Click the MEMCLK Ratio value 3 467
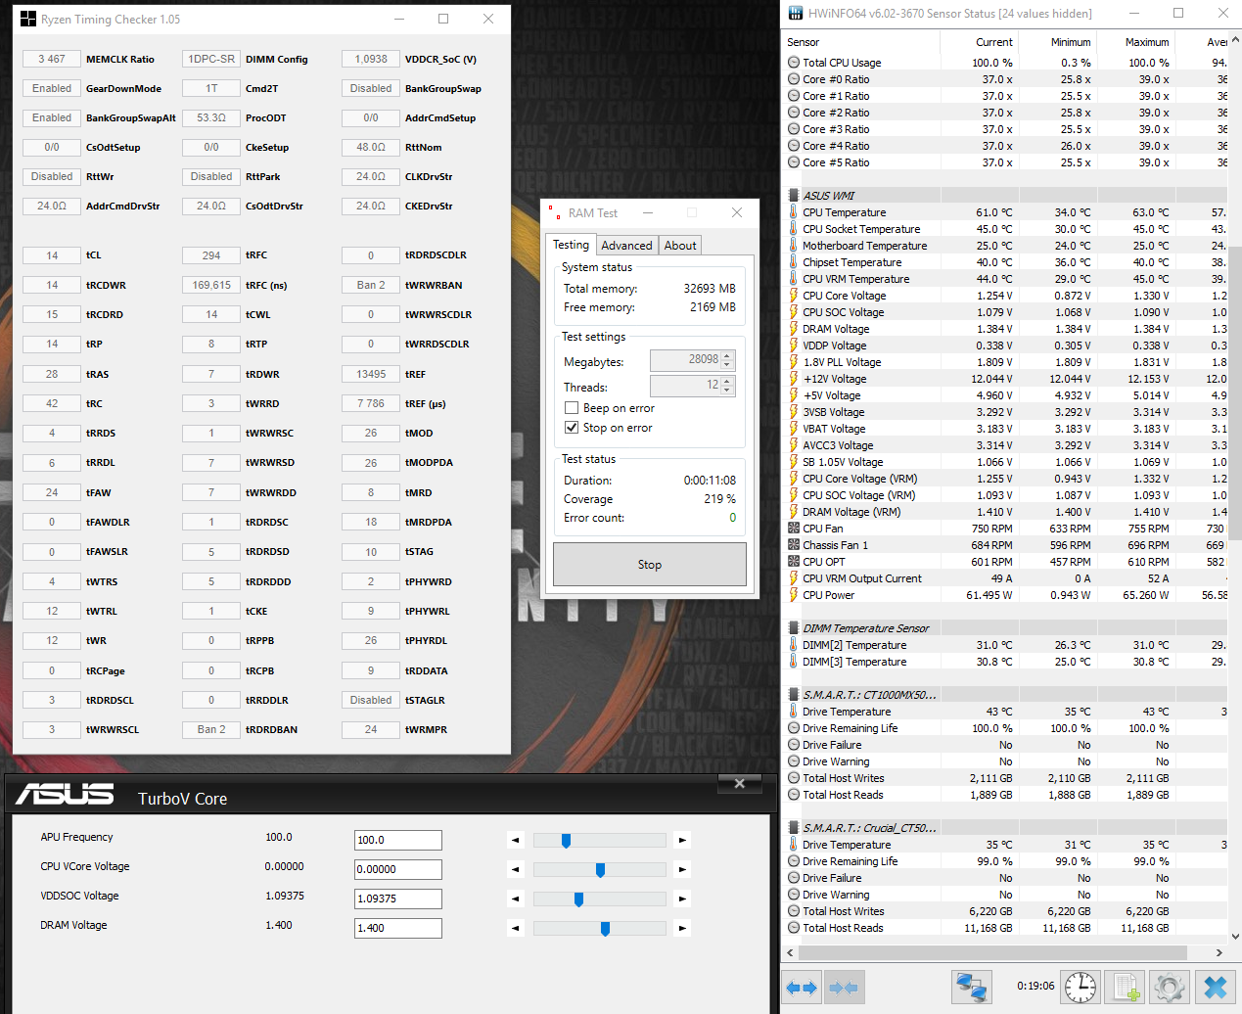Screen dimensions: 1242x1014 tap(52, 59)
